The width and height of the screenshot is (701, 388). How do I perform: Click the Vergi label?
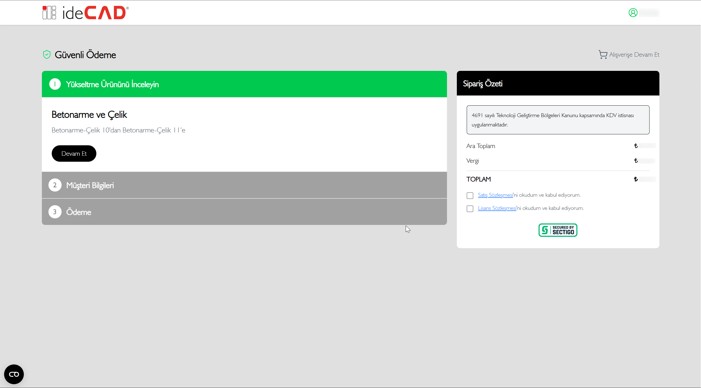tap(473, 161)
